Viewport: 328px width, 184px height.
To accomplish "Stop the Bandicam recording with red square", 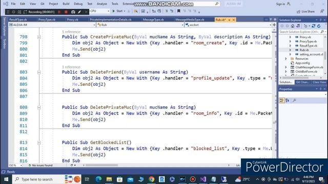I will coord(66,12).
